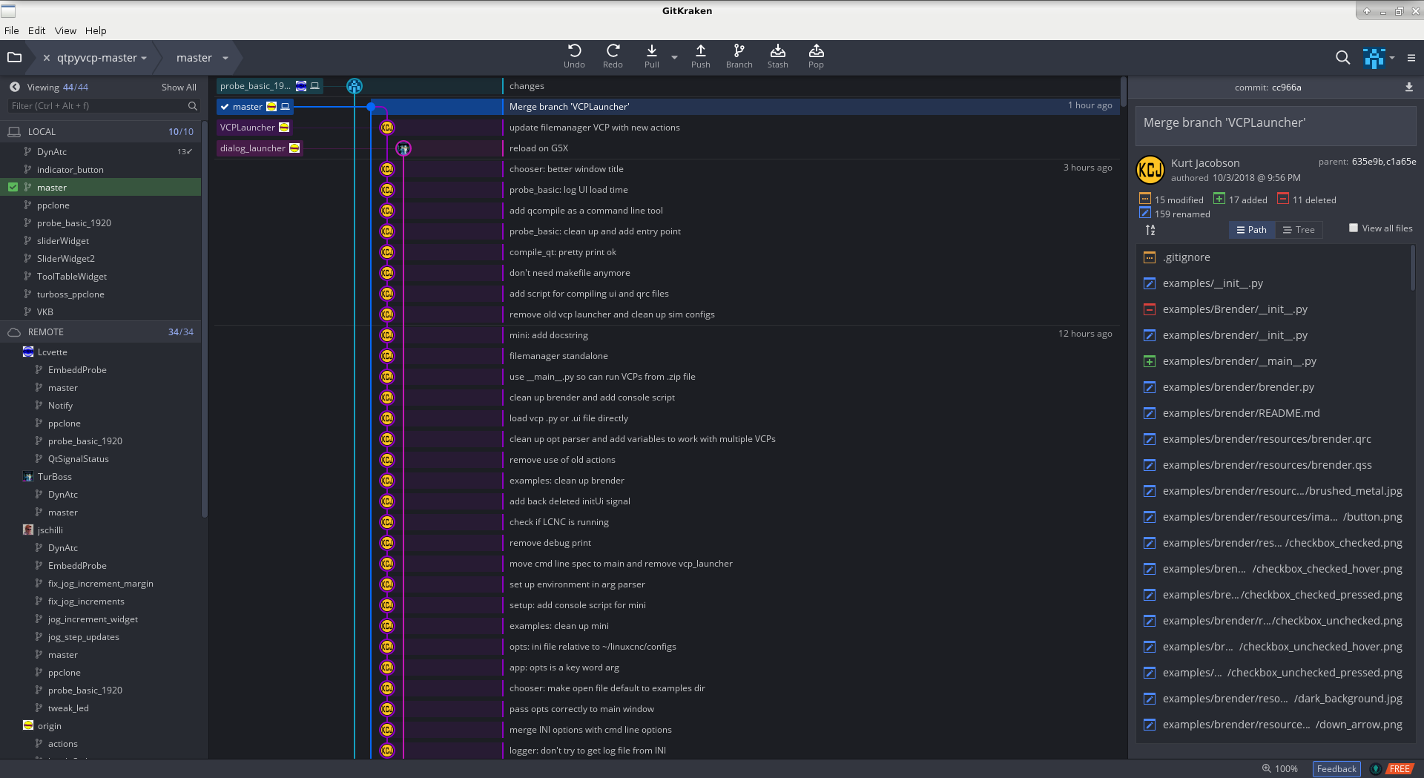Click the dialog_launcher commit avatar node

point(403,148)
